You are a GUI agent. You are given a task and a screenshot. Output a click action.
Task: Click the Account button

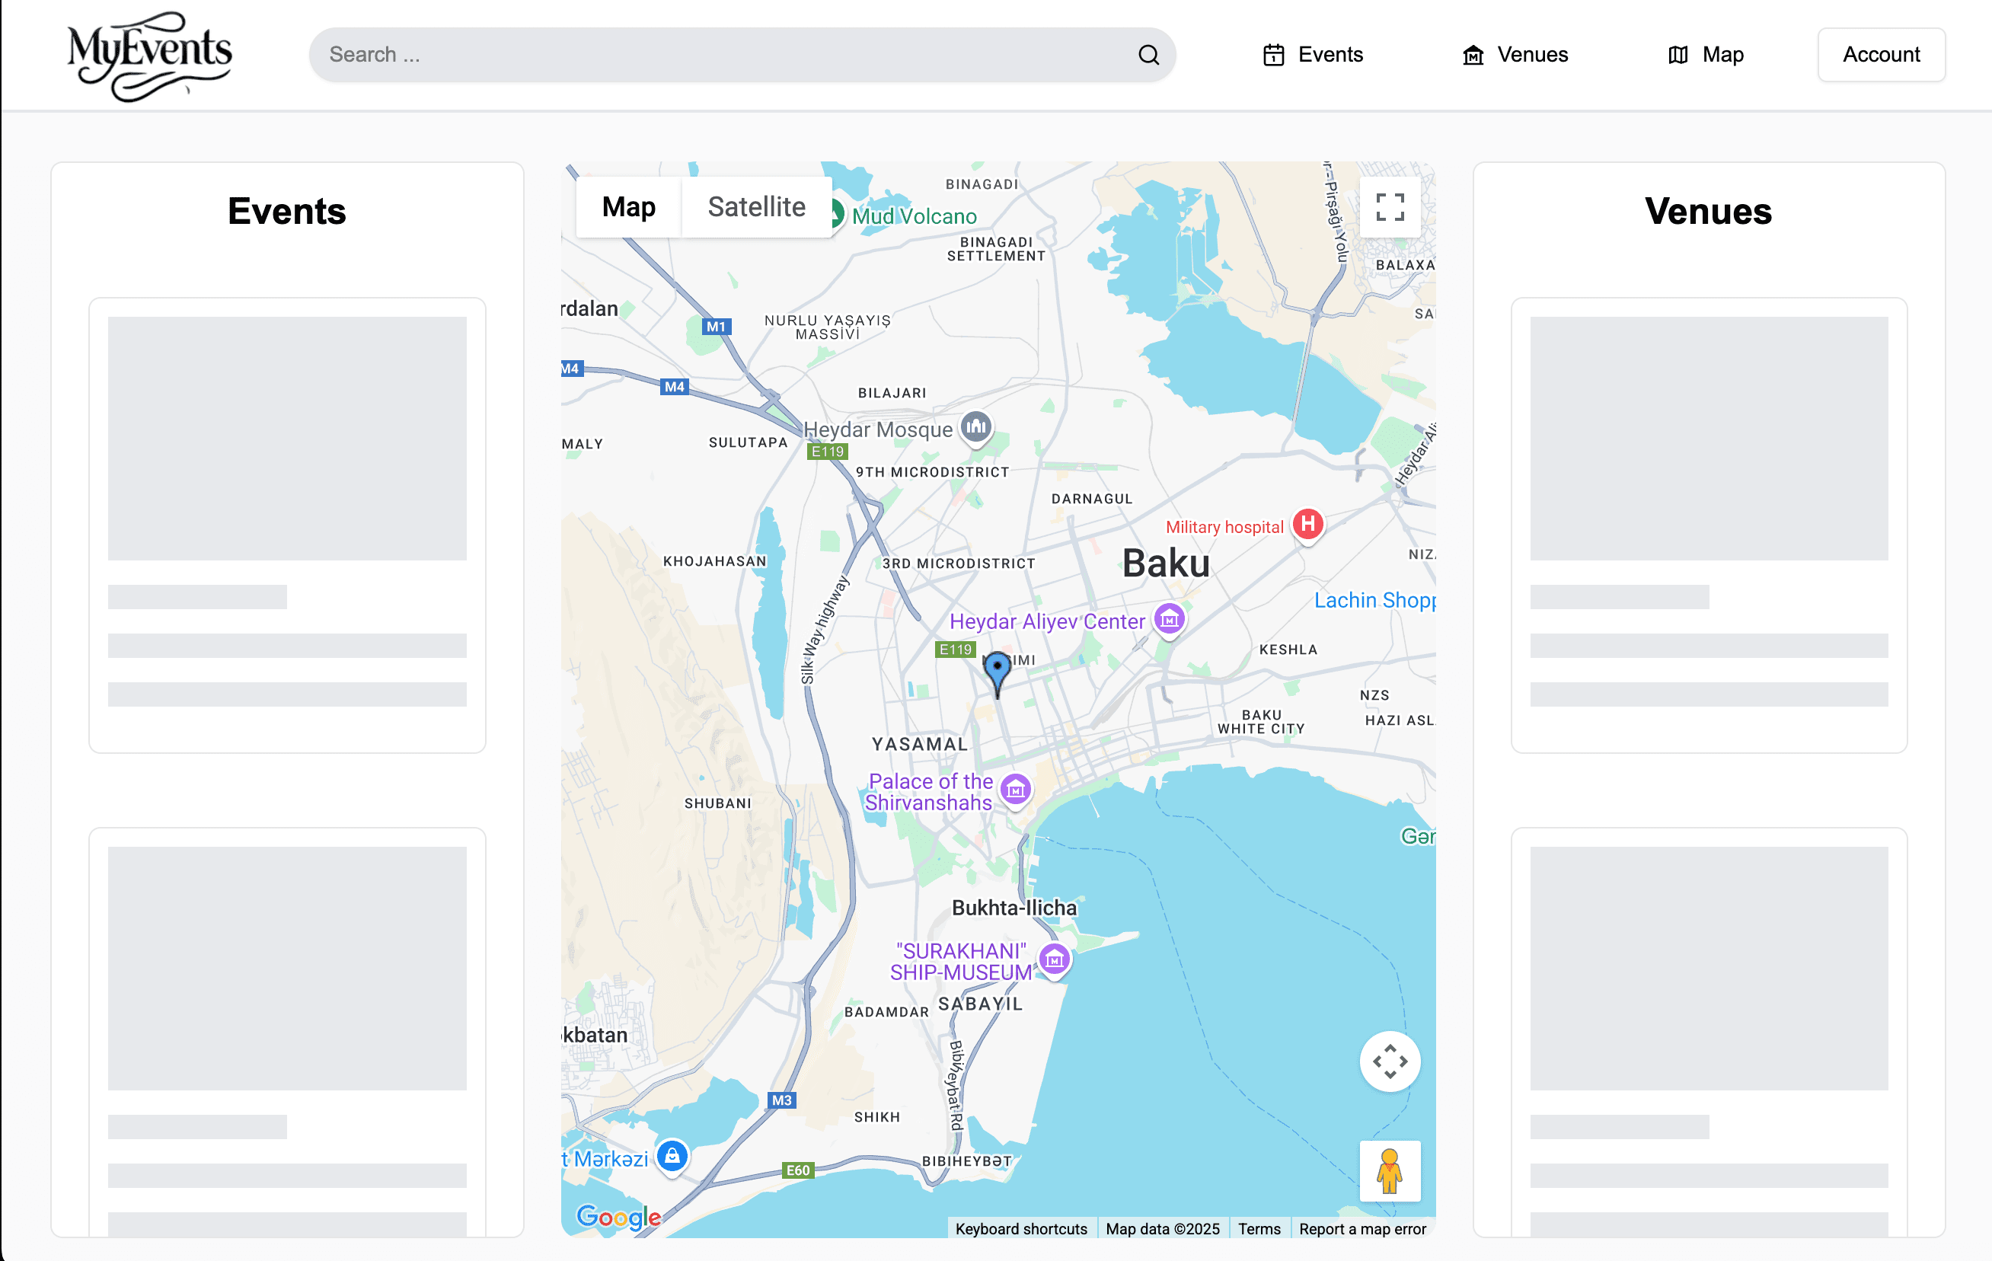tap(1881, 55)
